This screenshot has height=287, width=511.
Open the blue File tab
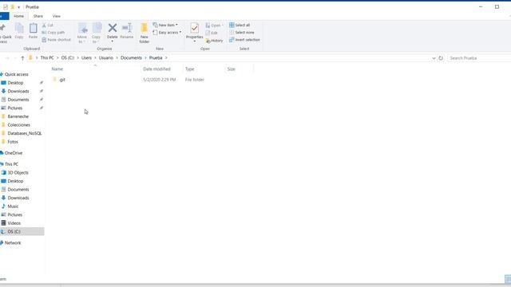[4, 16]
